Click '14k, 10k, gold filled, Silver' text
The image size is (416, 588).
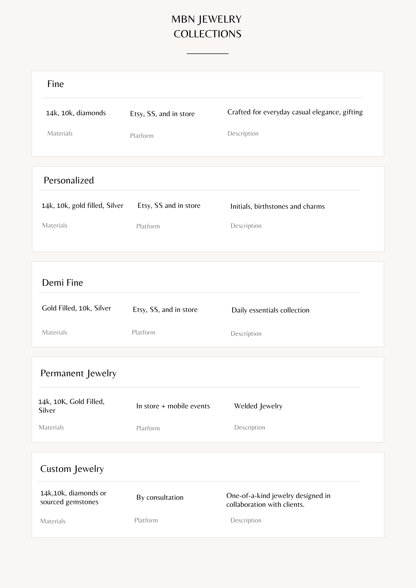pos(82,206)
